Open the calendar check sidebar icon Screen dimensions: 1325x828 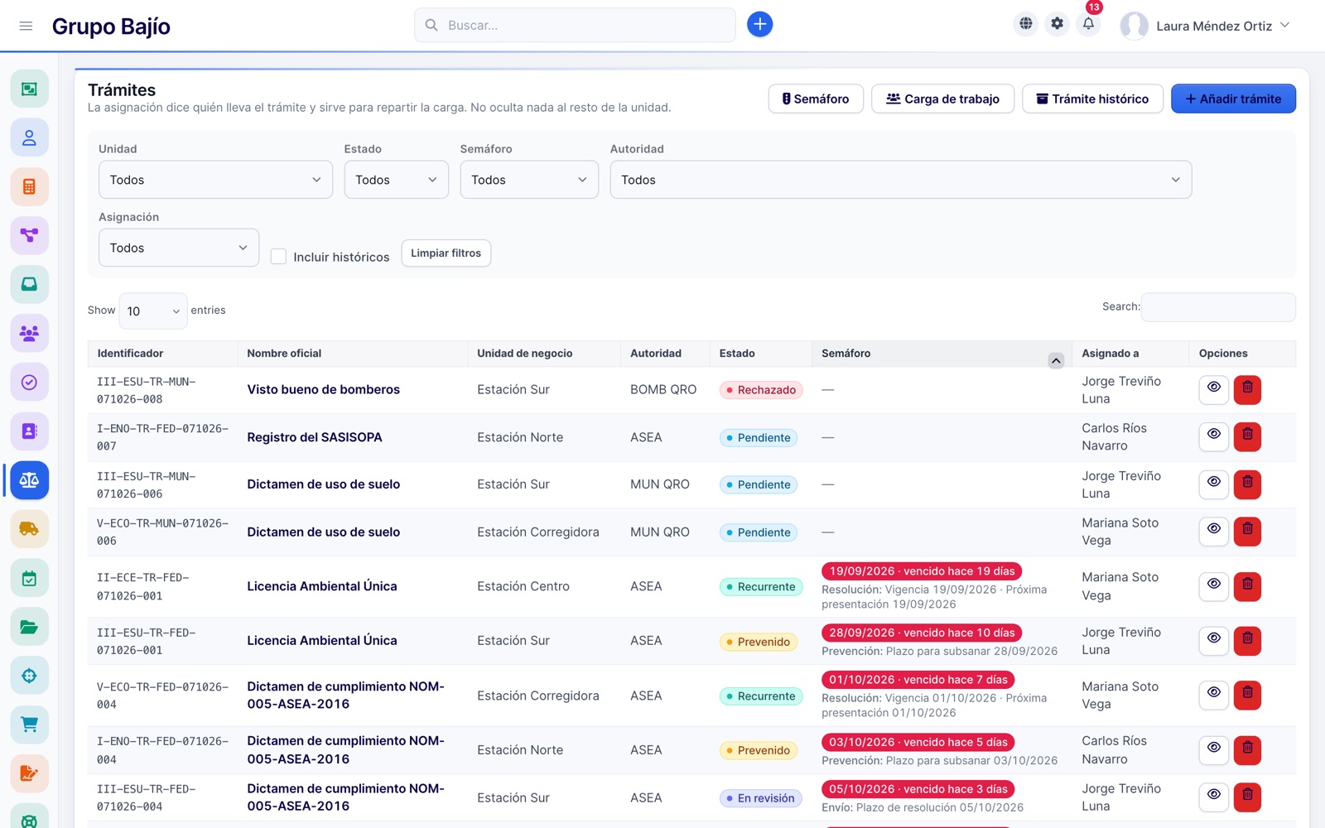pos(29,578)
